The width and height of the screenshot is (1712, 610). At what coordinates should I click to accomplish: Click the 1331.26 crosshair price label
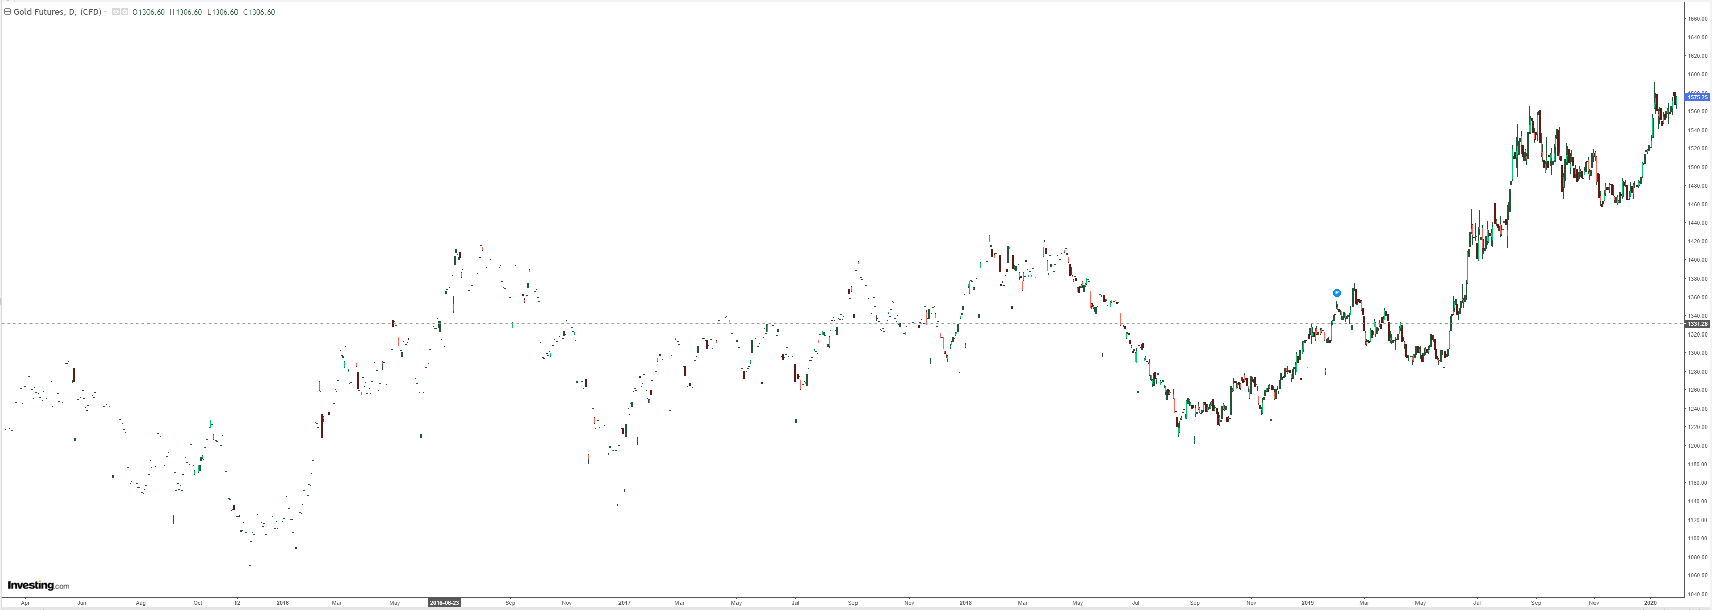(x=1697, y=324)
